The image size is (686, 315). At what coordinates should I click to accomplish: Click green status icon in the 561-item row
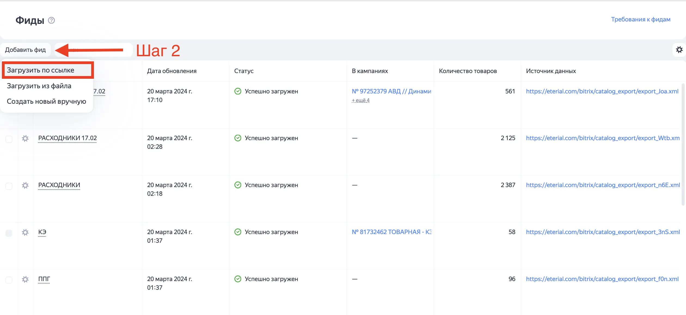[x=238, y=91]
